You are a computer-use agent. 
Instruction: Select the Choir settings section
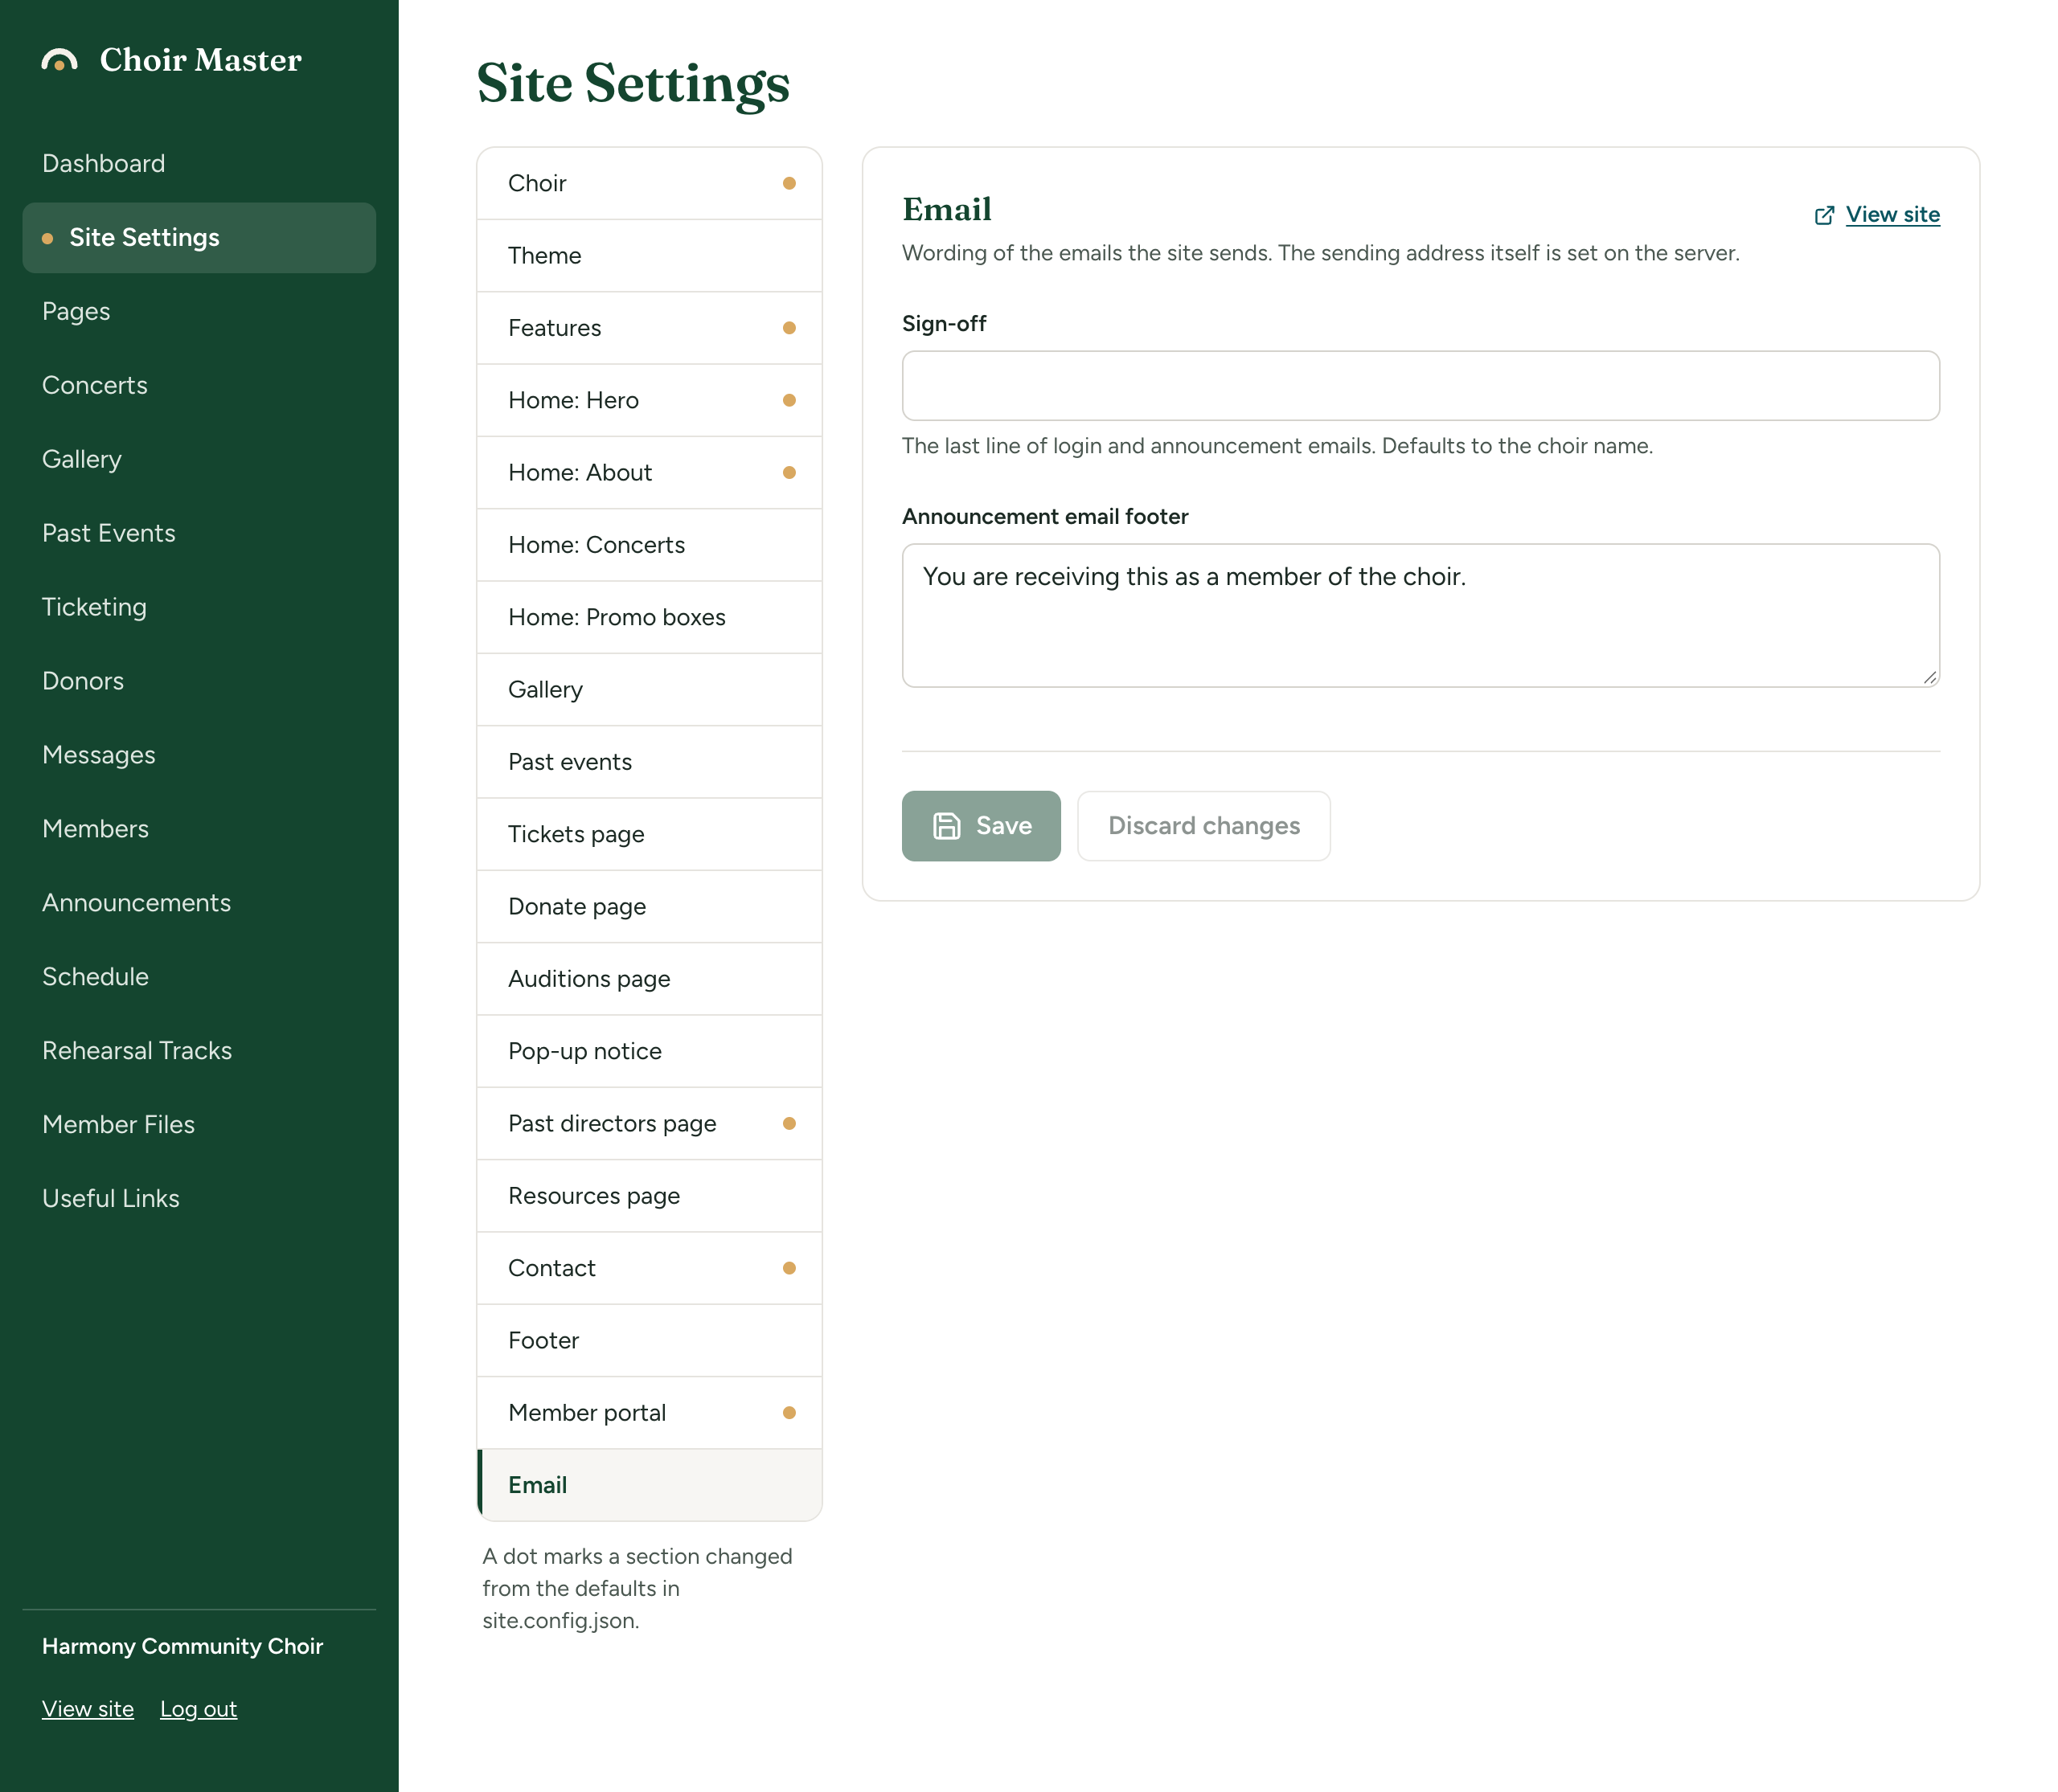tap(650, 183)
